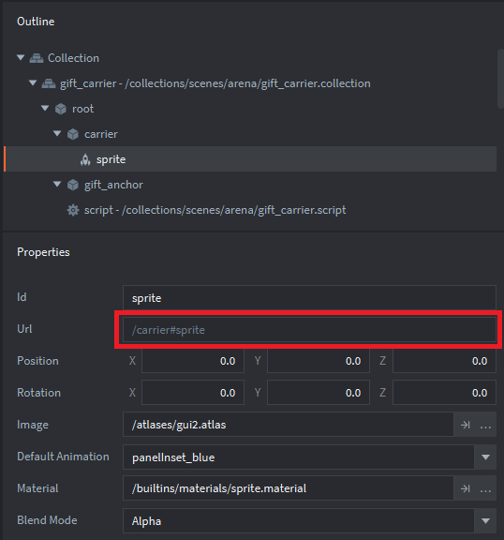Browse for Material with ellipsis button

(x=485, y=490)
